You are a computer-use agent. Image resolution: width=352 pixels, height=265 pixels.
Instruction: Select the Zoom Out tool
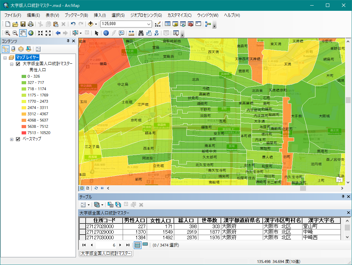point(15,33)
